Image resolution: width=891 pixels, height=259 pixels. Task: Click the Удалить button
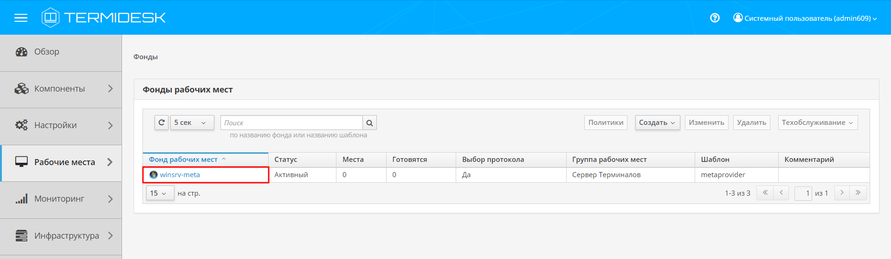pos(752,123)
